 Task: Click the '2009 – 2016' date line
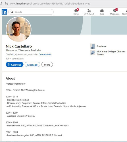tap(12, 97)
